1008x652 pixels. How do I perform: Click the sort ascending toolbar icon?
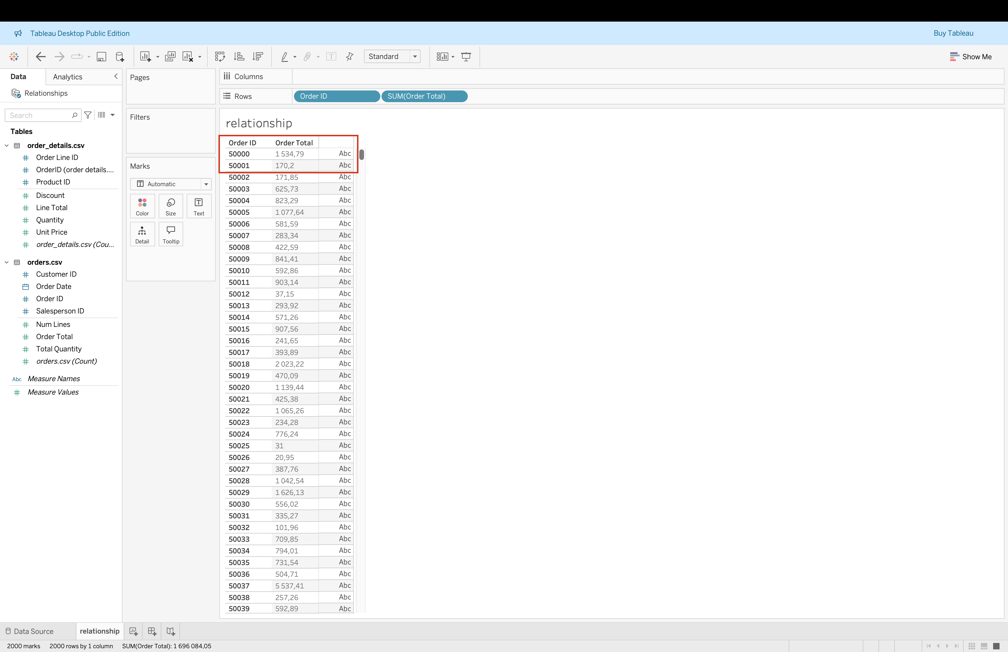click(239, 57)
